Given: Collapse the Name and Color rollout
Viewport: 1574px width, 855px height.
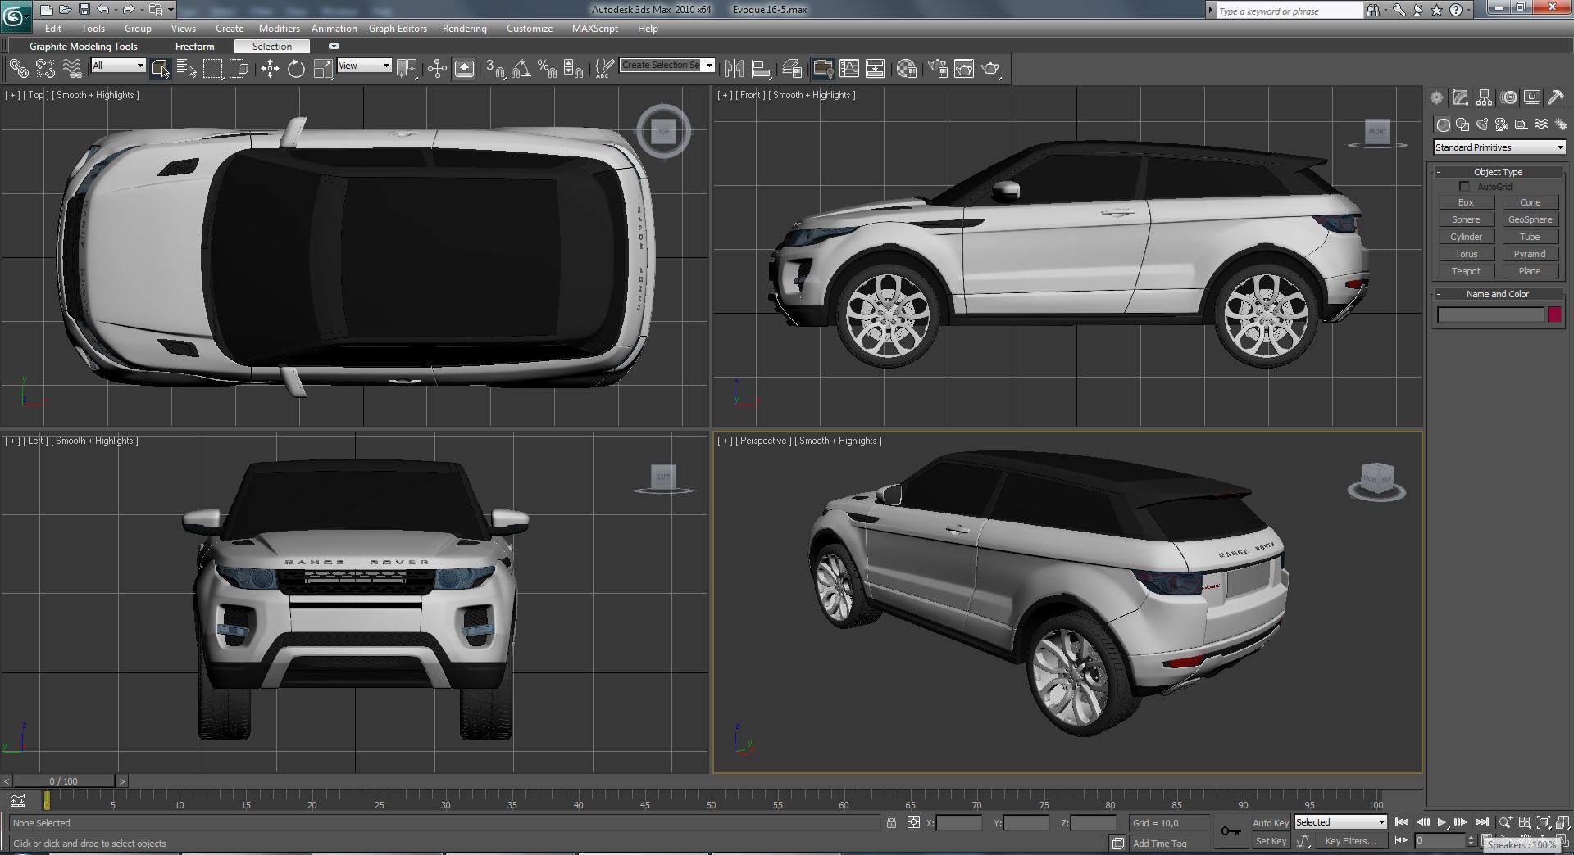Looking at the screenshot, I should (x=1498, y=294).
